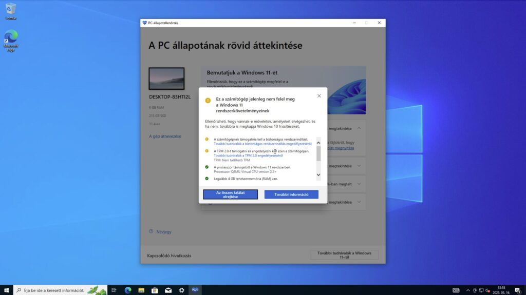
Task: Click yellow warning icon beside secure boot item
Action: pos(206,139)
